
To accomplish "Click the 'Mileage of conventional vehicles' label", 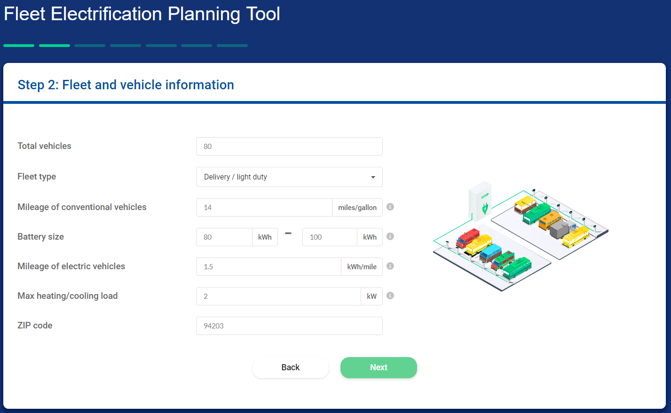I will [x=82, y=207].
